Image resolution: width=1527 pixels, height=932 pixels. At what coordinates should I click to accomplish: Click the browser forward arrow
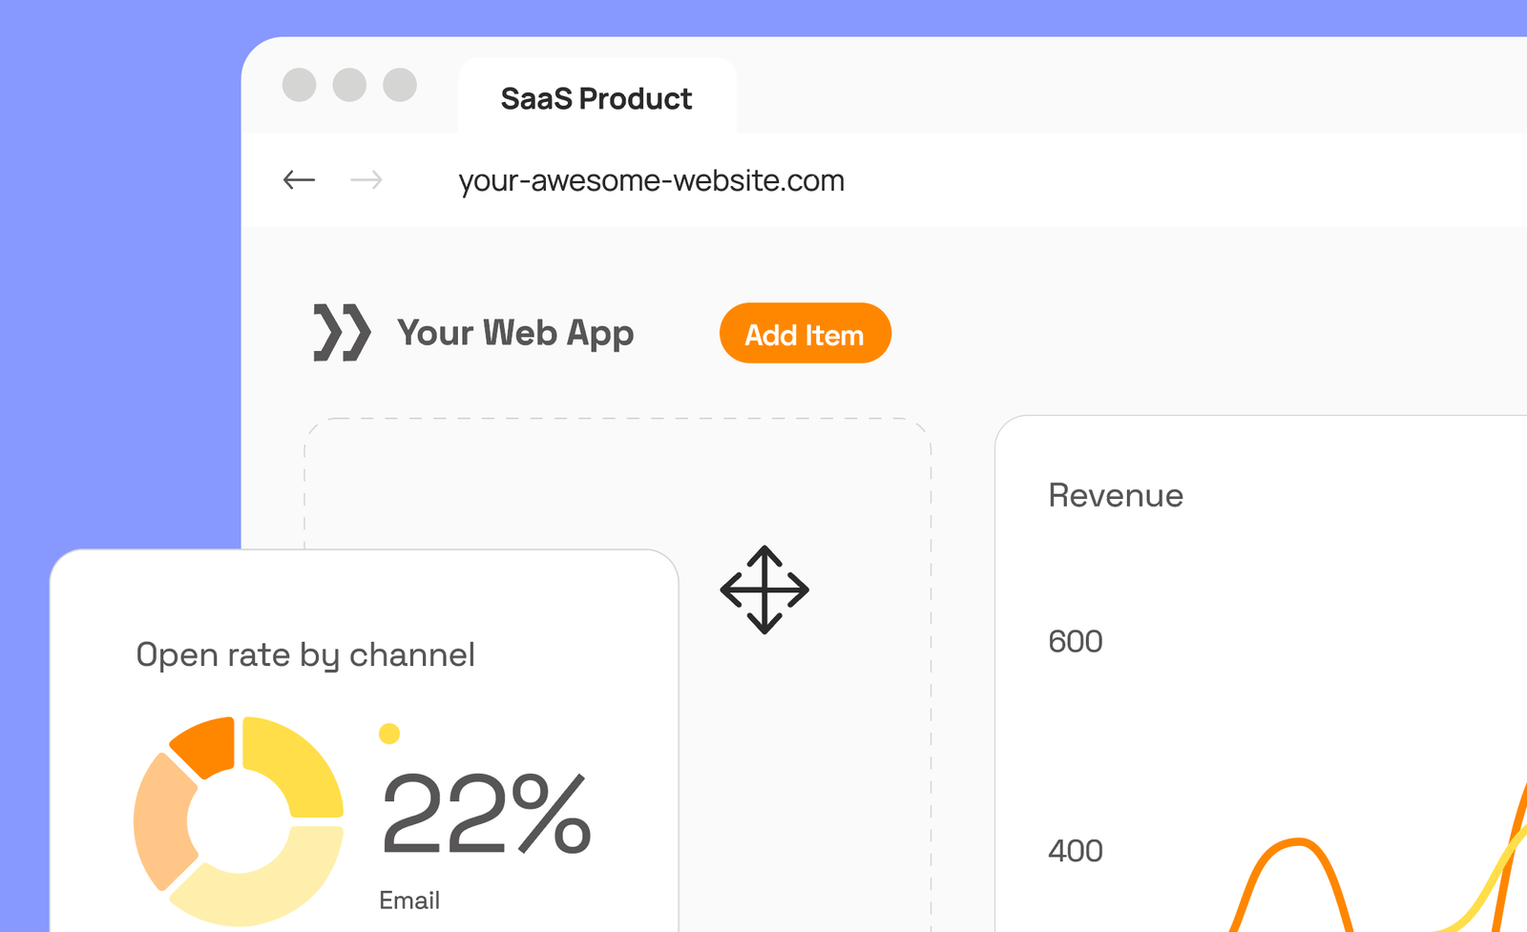tap(366, 179)
